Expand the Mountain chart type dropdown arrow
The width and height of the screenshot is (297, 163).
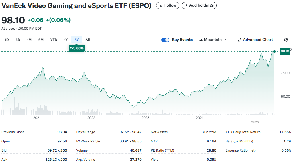coord(225,40)
